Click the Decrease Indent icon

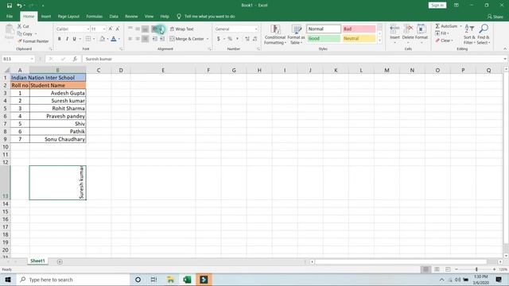pos(155,39)
